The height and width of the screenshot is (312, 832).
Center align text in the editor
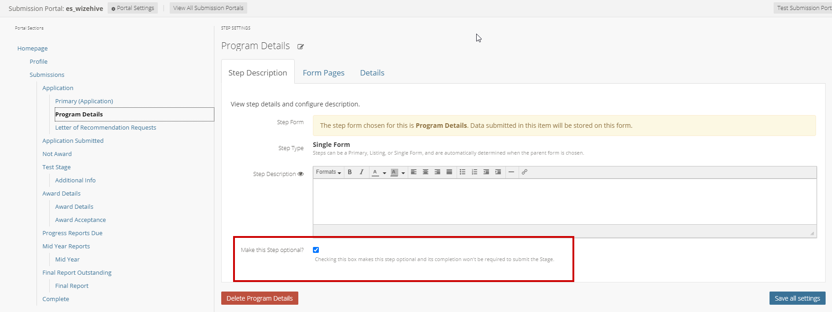point(426,172)
